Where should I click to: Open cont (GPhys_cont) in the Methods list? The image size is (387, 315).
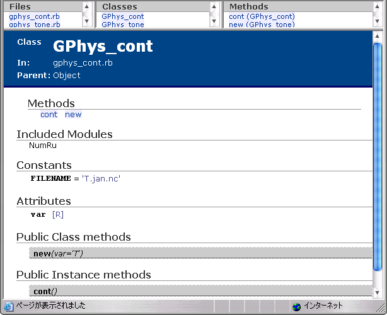pos(262,16)
